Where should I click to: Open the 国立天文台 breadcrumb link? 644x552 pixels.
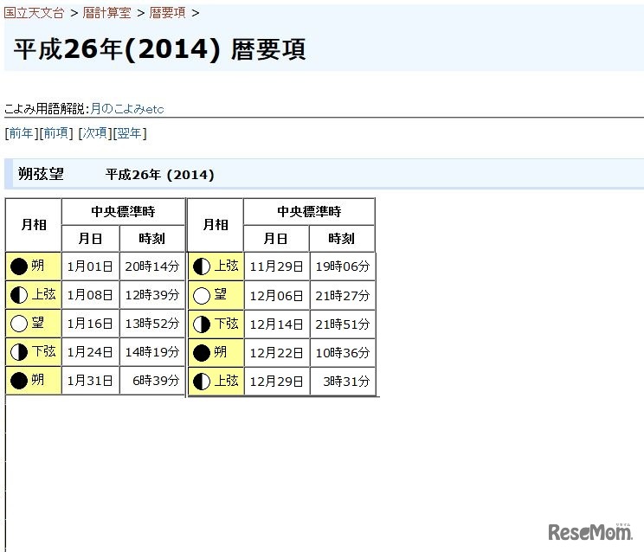pyautogui.click(x=34, y=13)
